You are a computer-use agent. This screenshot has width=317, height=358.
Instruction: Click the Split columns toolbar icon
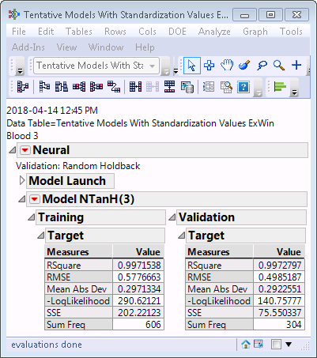pos(96,87)
